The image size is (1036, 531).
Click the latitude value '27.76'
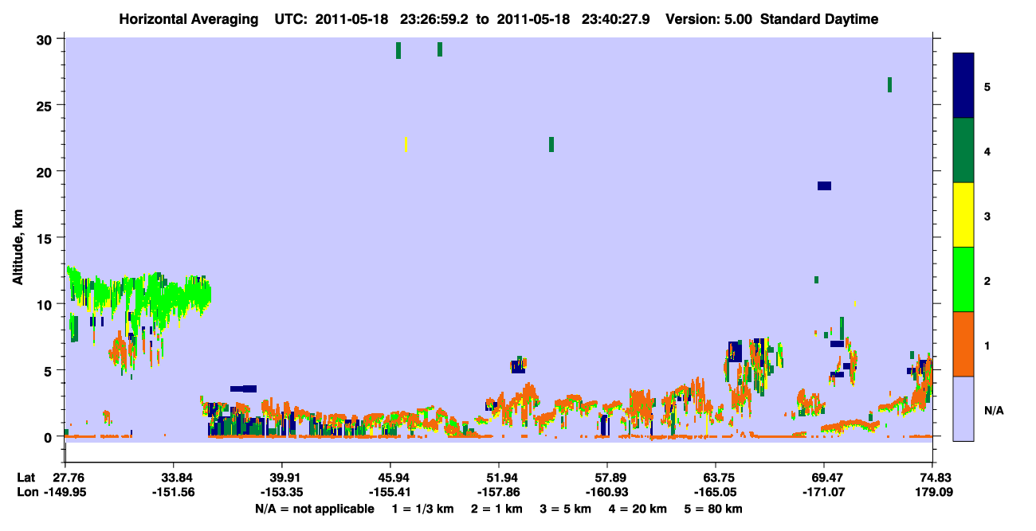pyautogui.click(x=68, y=478)
